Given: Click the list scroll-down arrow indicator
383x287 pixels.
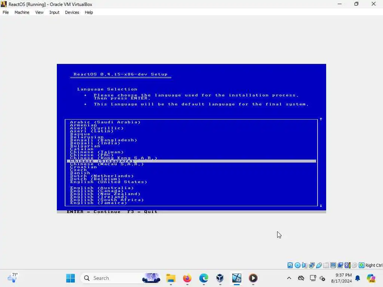Looking at the screenshot, I should [x=321, y=206].
